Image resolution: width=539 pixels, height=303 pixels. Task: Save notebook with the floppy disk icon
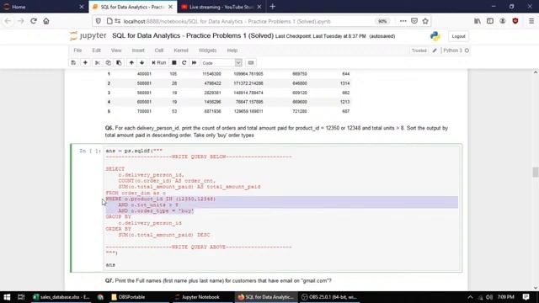pyautogui.click(x=73, y=63)
